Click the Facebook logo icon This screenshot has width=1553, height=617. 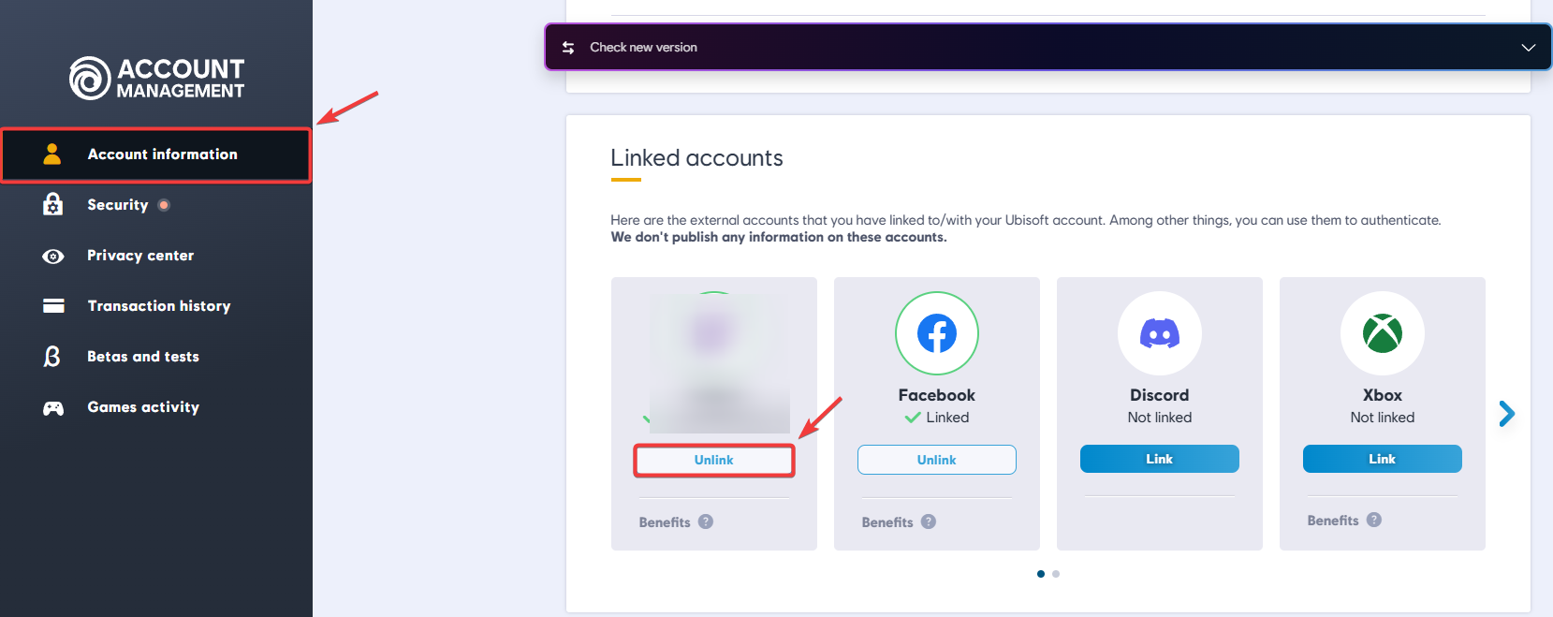[936, 333]
